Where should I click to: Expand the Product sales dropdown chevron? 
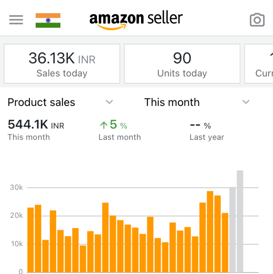pyautogui.click(x=109, y=102)
